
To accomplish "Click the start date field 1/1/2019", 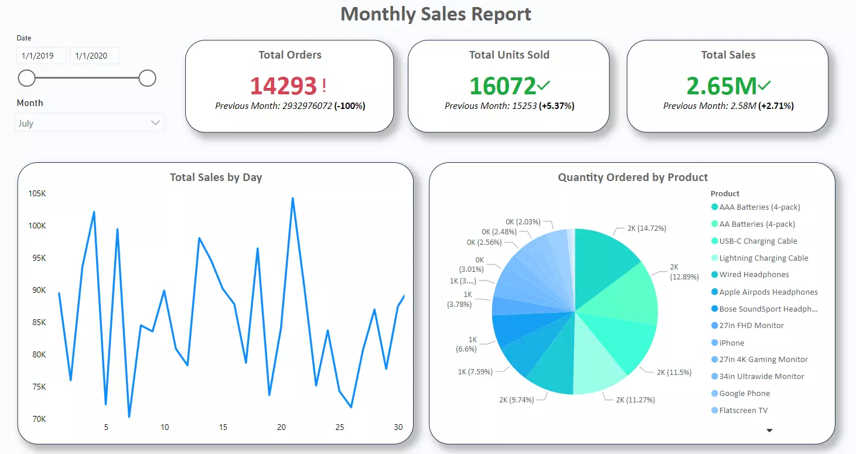I will tap(41, 56).
